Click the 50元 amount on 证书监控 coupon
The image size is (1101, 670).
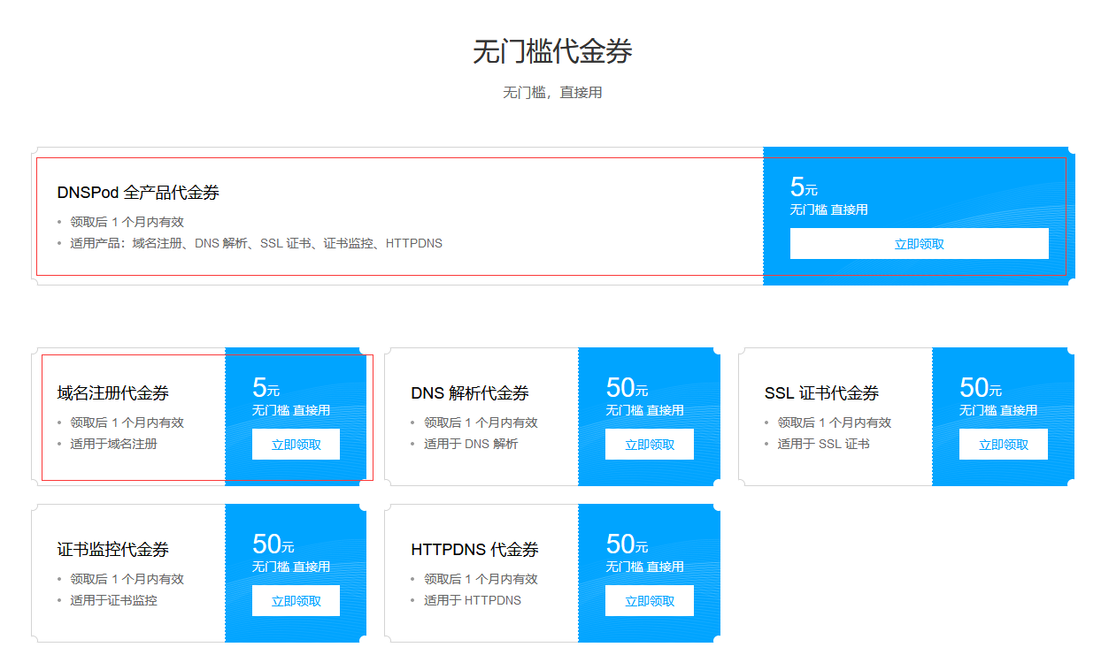(x=273, y=544)
